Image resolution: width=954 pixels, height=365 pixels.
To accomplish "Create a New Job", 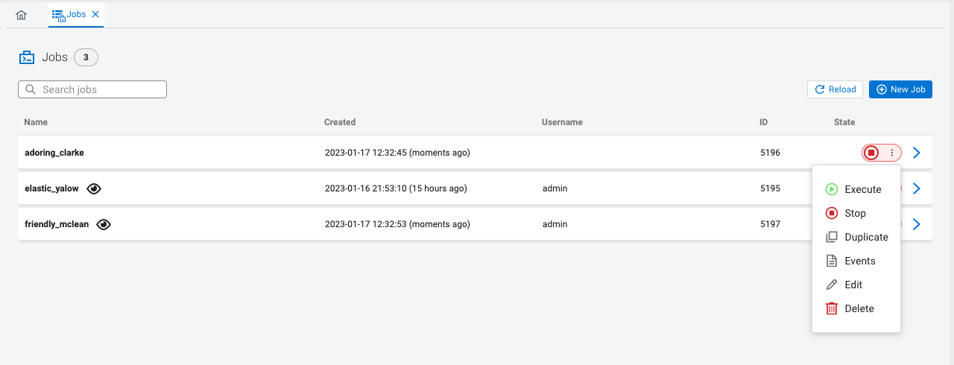I will [900, 89].
